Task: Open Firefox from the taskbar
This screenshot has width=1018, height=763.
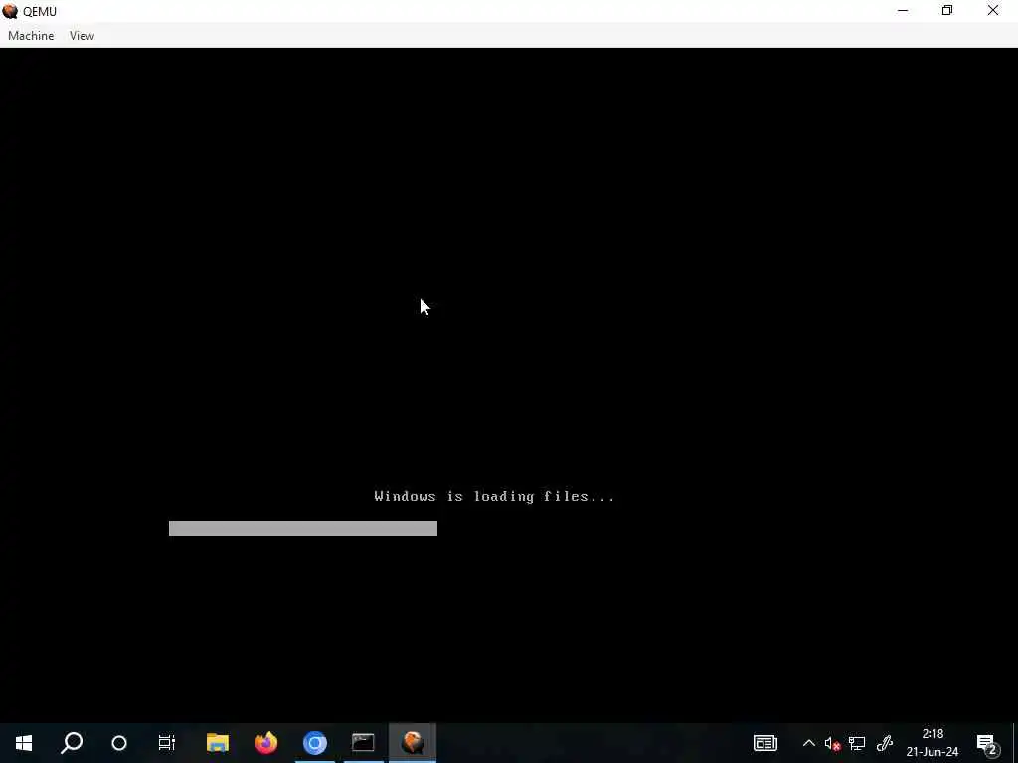Action: click(266, 743)
